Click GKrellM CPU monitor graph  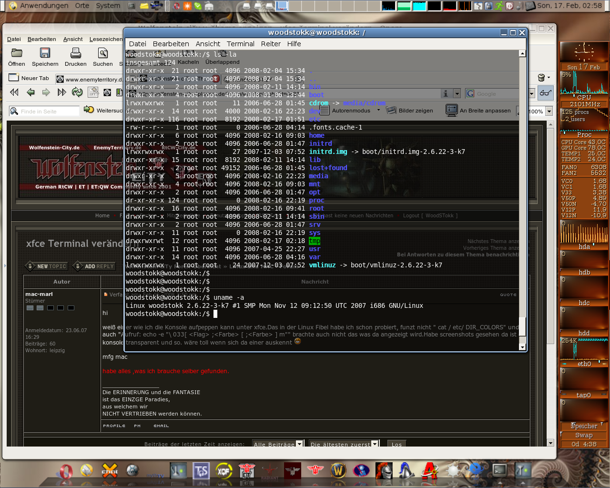click(x=584, y=82)
